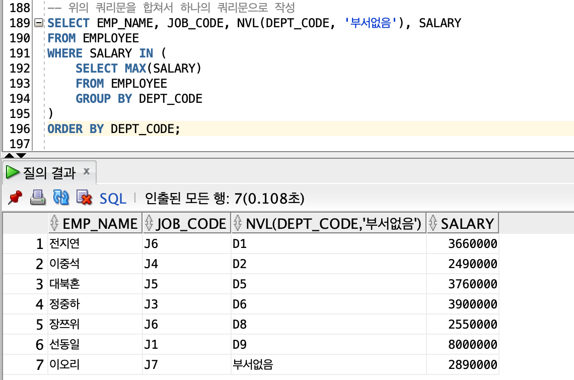Select the J5 job code cell

(187, 284)
